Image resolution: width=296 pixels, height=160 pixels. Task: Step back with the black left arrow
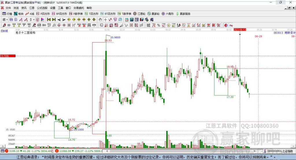[59, 20]
